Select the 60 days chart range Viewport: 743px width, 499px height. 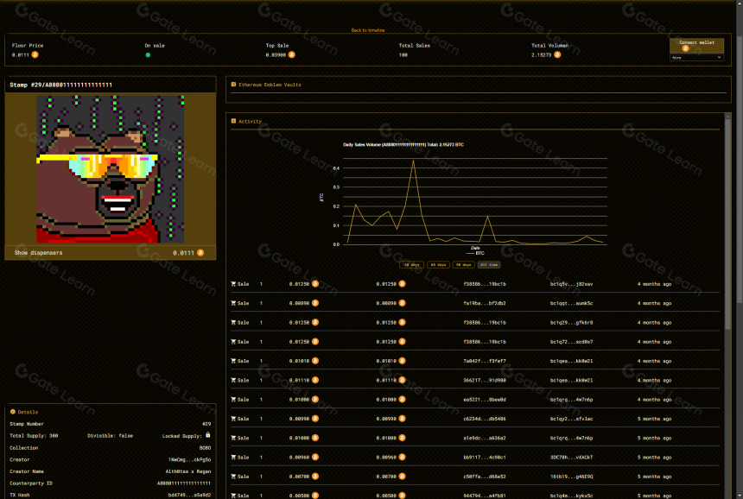click(438, 265)
